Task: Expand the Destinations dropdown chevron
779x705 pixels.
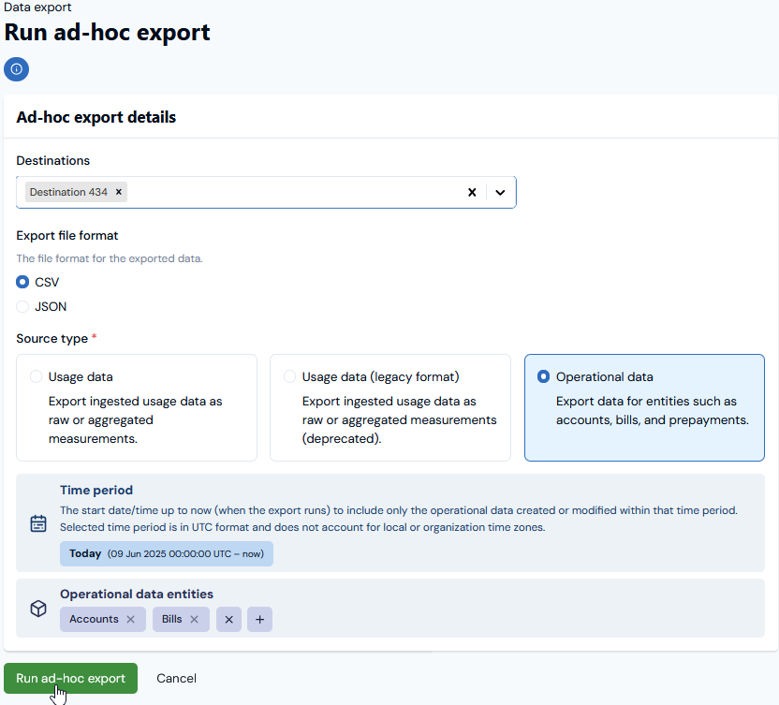Action: [500, 192]
